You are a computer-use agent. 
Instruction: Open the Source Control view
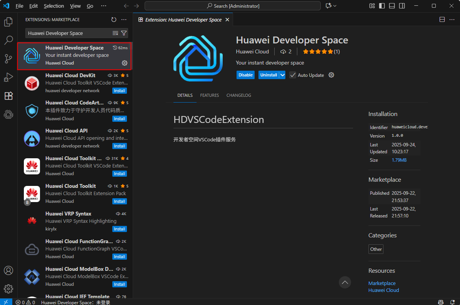8,59
